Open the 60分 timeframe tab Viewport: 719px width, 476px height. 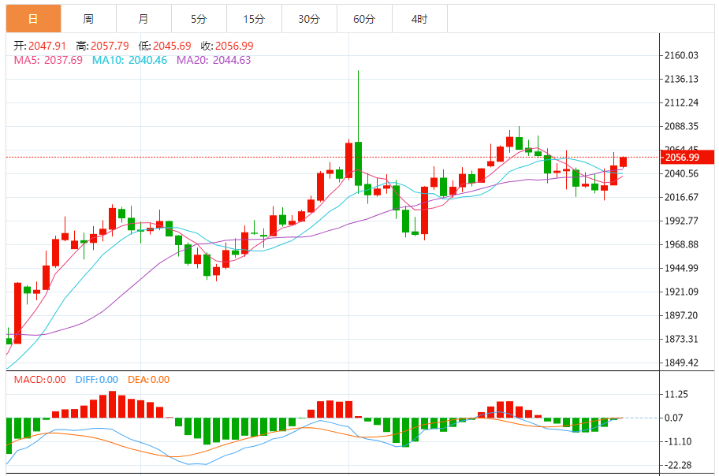coord(364,19)
